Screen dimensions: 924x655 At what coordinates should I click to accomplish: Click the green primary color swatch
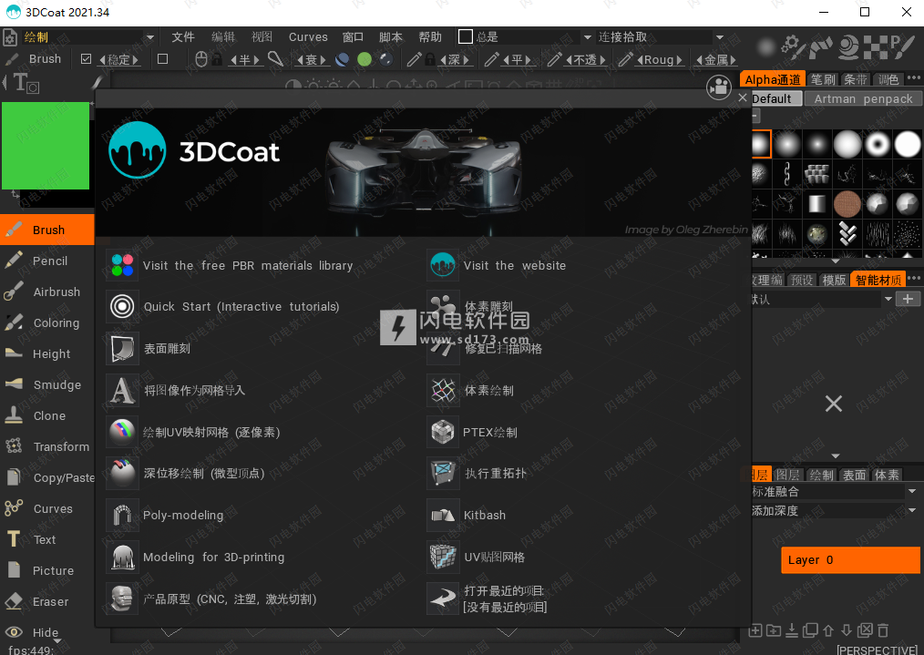pos(46,146)
